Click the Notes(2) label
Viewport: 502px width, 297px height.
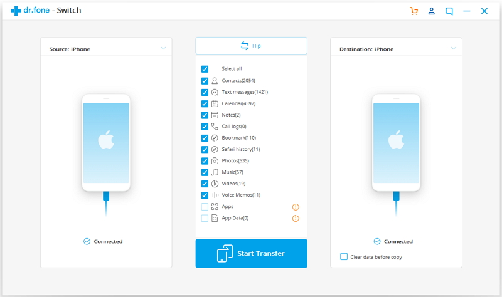click(x=231, y=115)
